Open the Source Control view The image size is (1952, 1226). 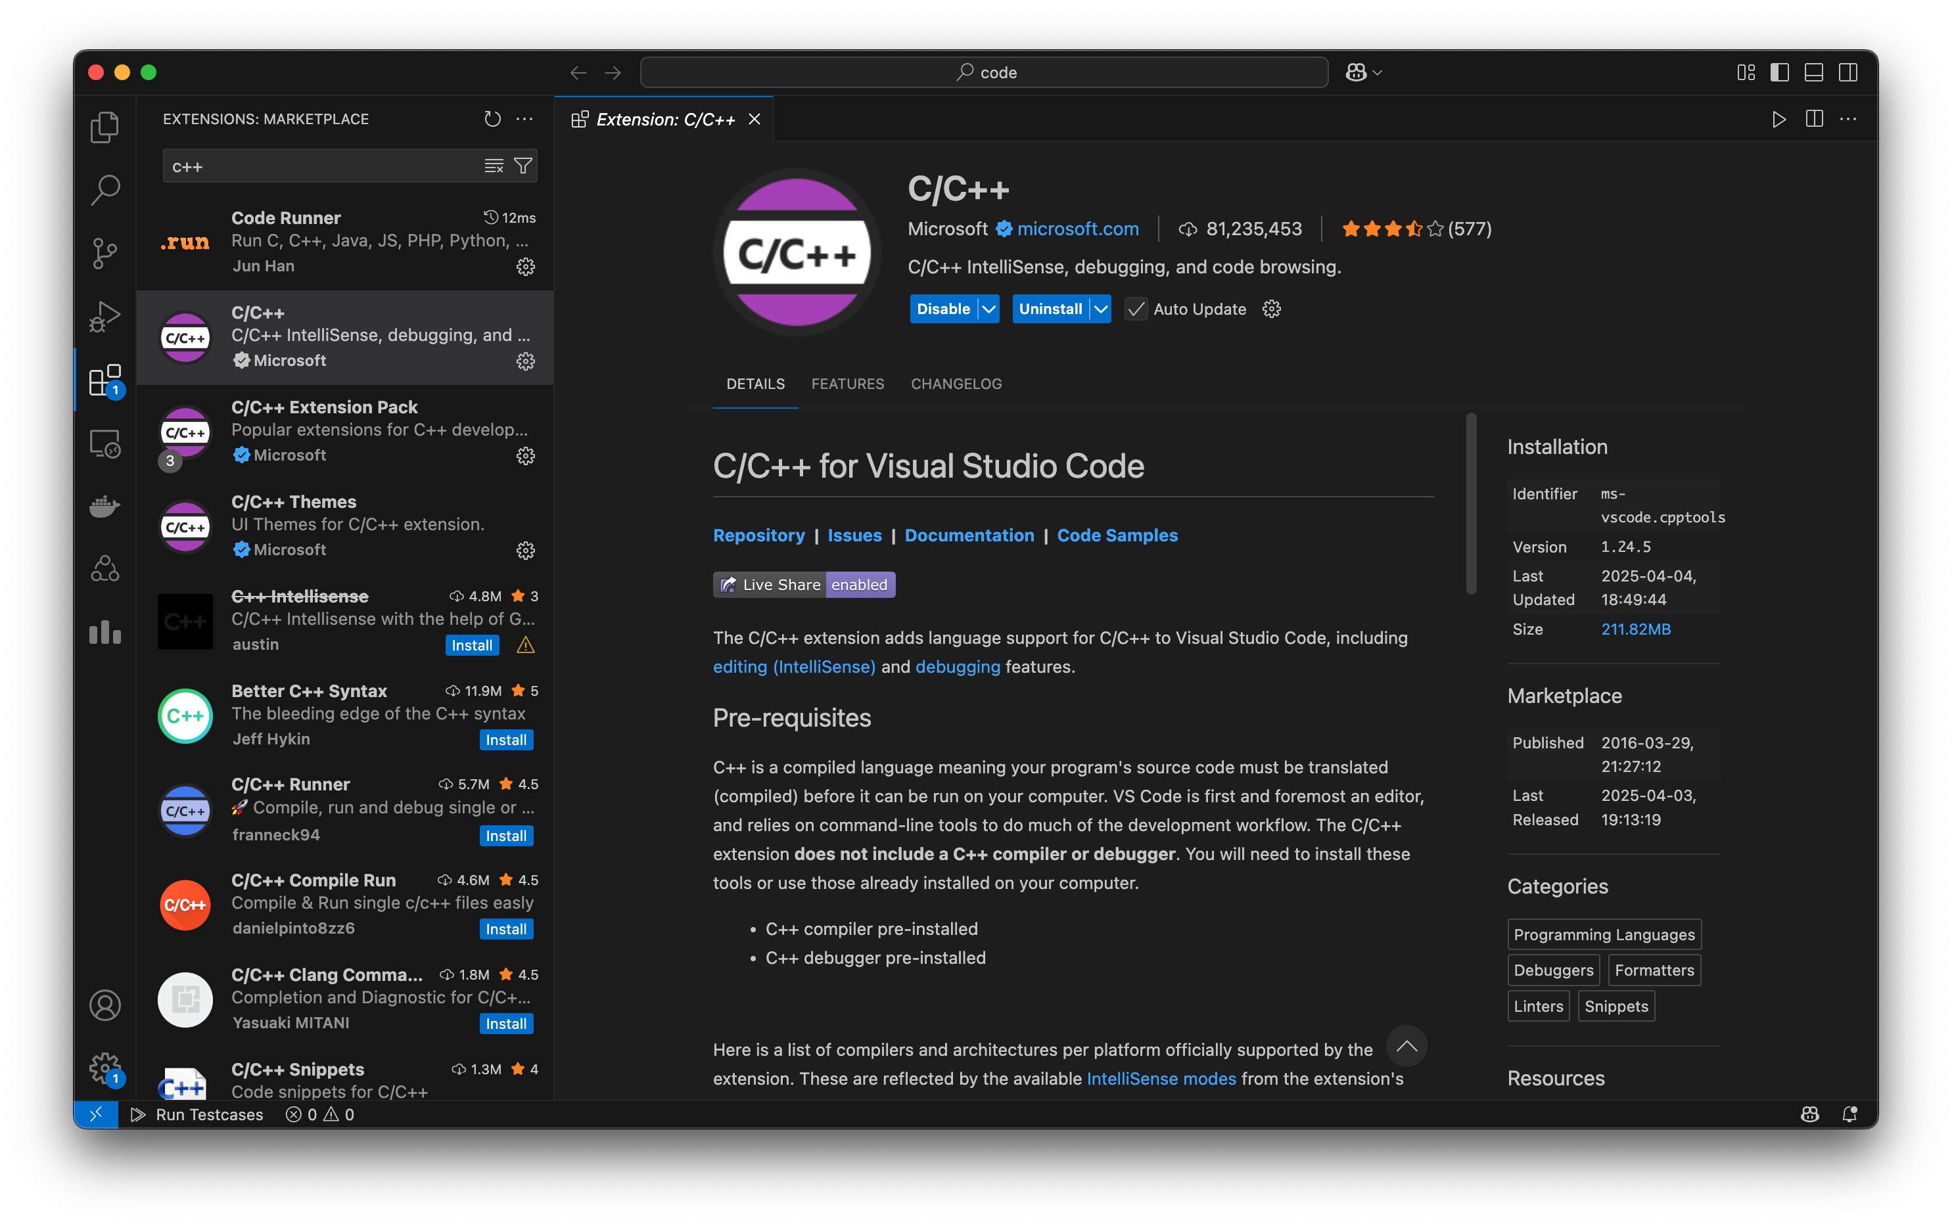[x=105, y=253]
